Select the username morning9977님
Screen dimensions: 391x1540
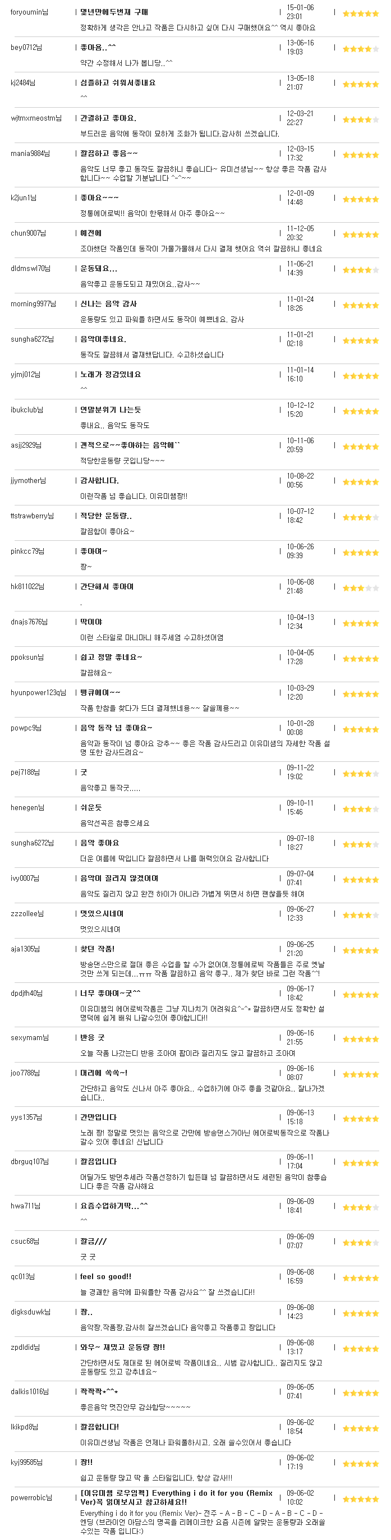(33, 304)
